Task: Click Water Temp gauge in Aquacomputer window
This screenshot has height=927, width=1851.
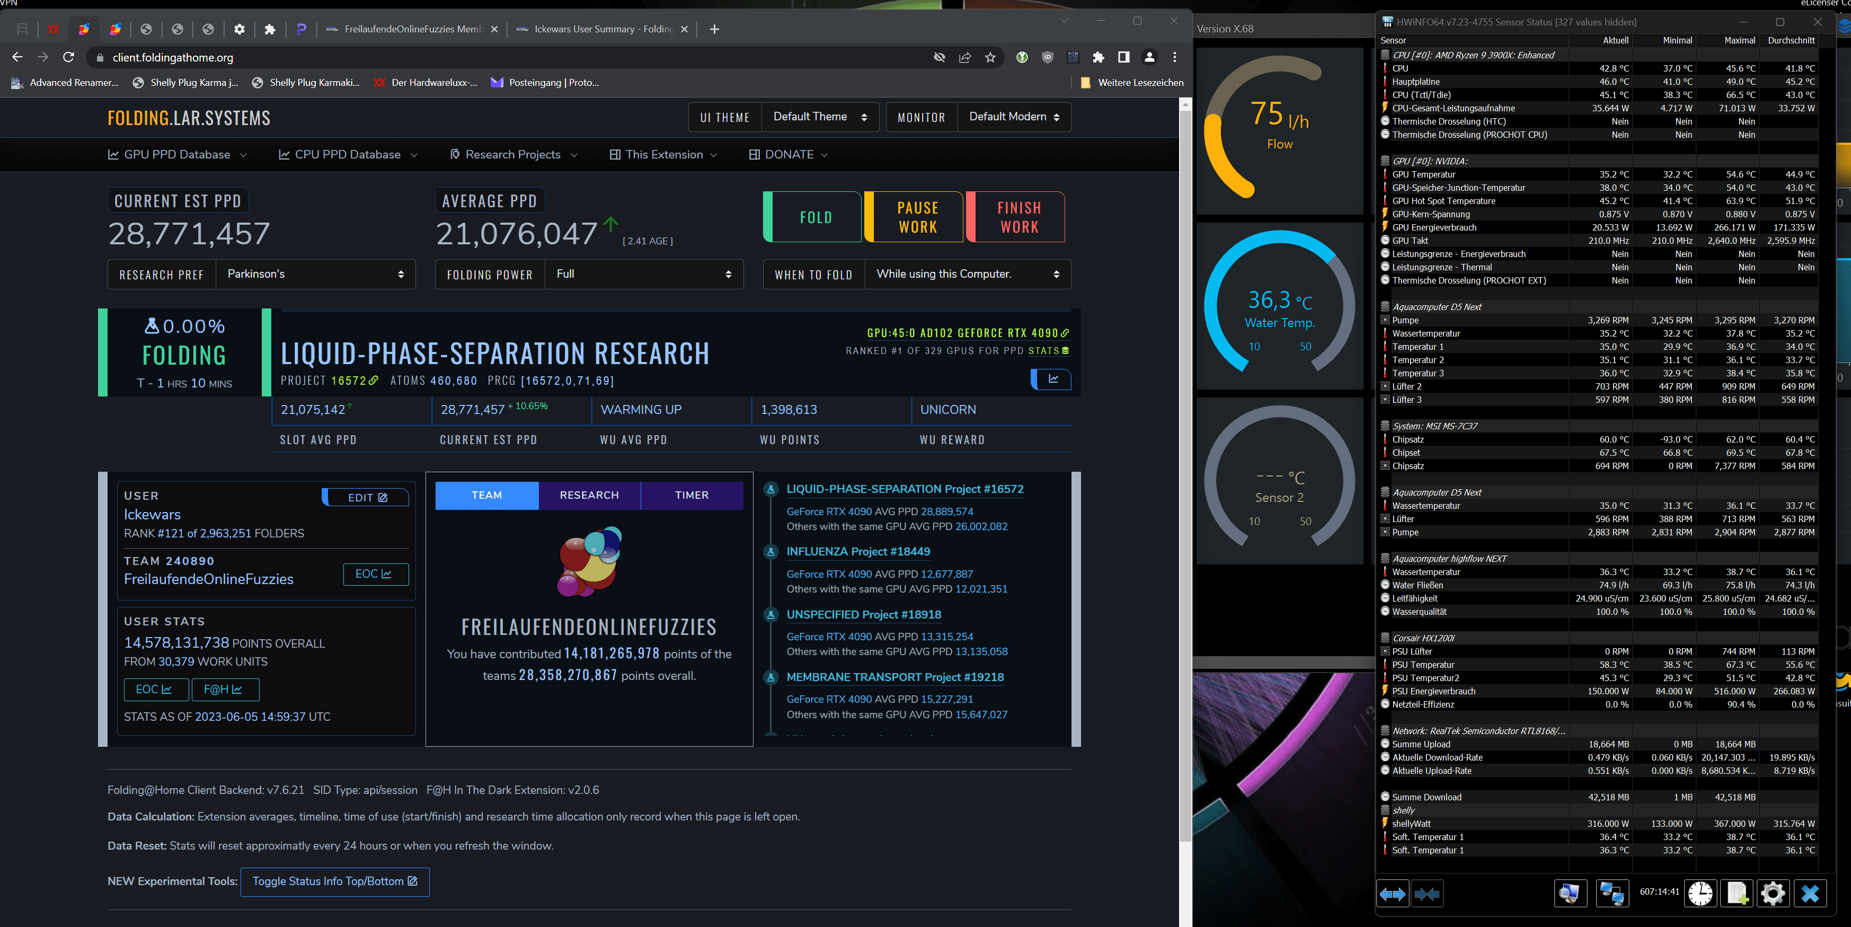Action: coord(1279,305)
